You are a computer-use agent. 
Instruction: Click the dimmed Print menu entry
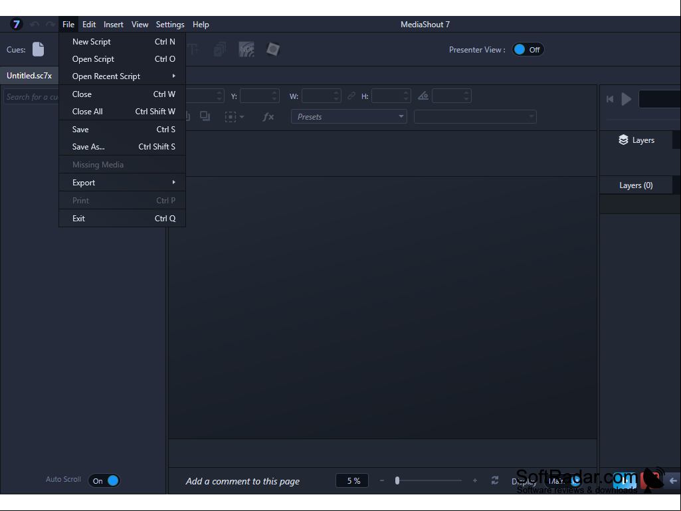[x=122, y=200]
